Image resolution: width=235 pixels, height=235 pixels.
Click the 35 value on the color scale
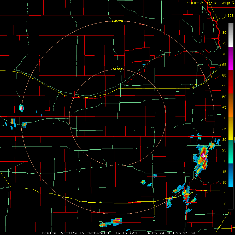point(224,129)
